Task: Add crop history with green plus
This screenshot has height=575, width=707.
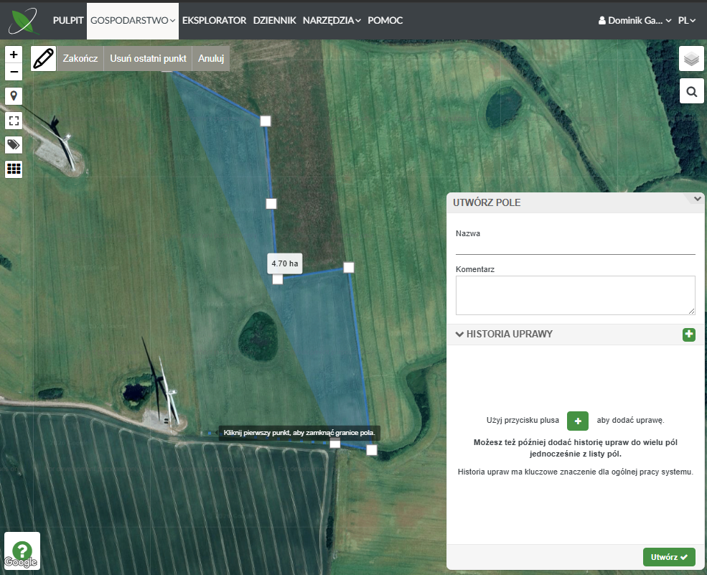Action: point(688,335)
